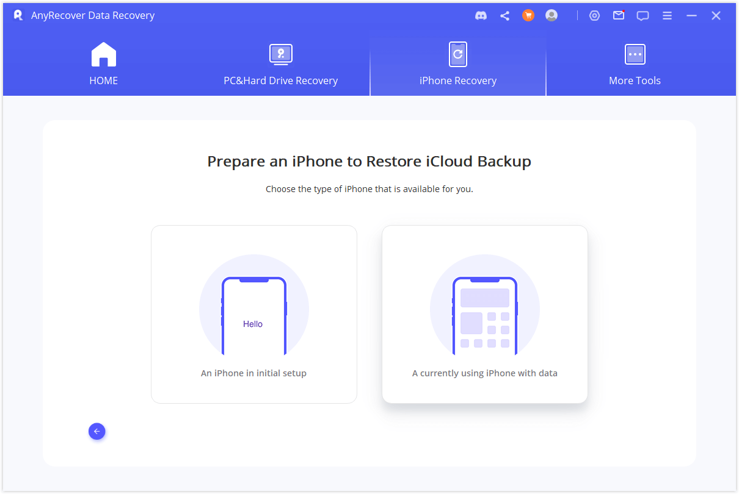This screenshot has height=494, width=739.
Task: Click the share icon in title bar
Action: pos(504,16)
